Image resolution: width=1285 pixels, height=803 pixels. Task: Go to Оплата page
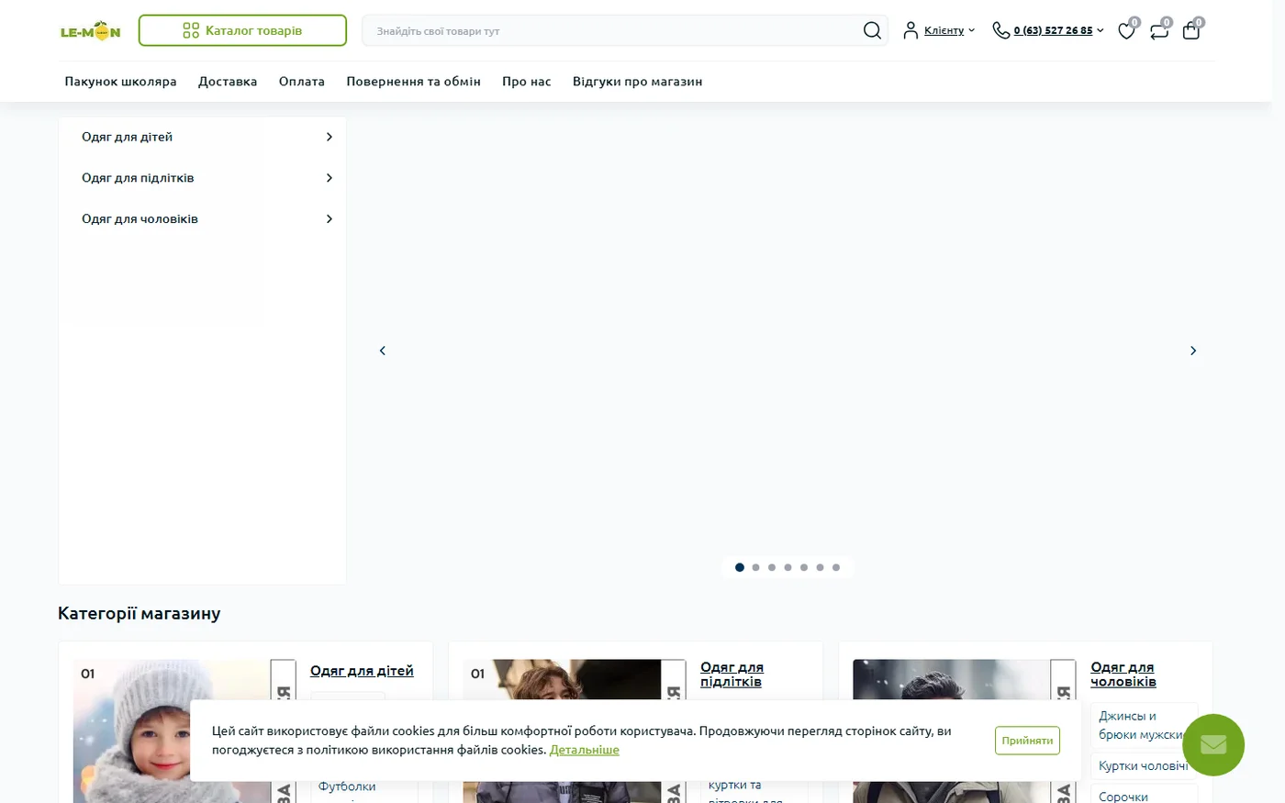pyautogui.click(x=302, y=82)
